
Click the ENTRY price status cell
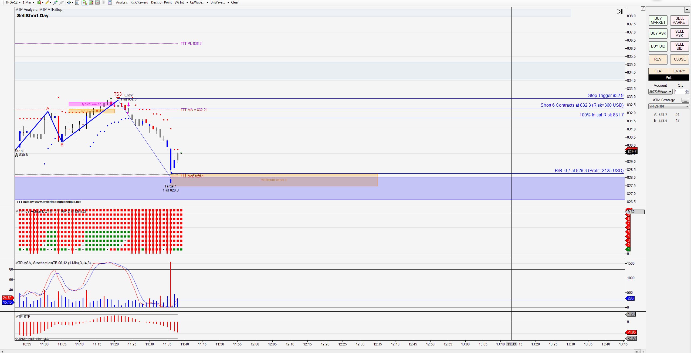pyautogui.click(x=679, y=71)
